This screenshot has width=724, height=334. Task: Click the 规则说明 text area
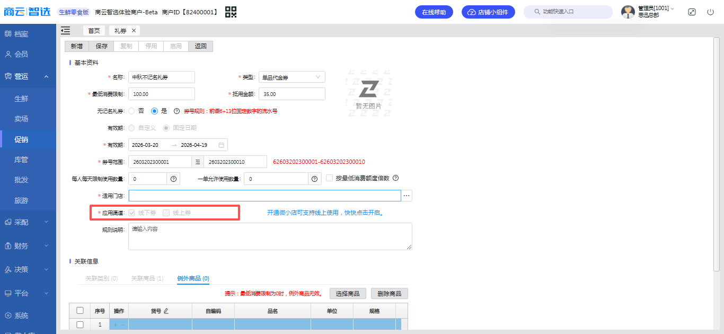(270, 236)
